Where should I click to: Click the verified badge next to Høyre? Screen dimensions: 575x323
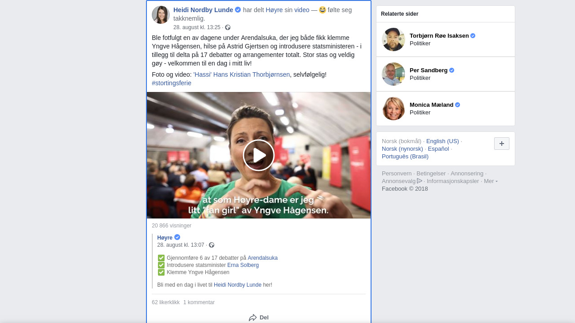tap(177, 237)
